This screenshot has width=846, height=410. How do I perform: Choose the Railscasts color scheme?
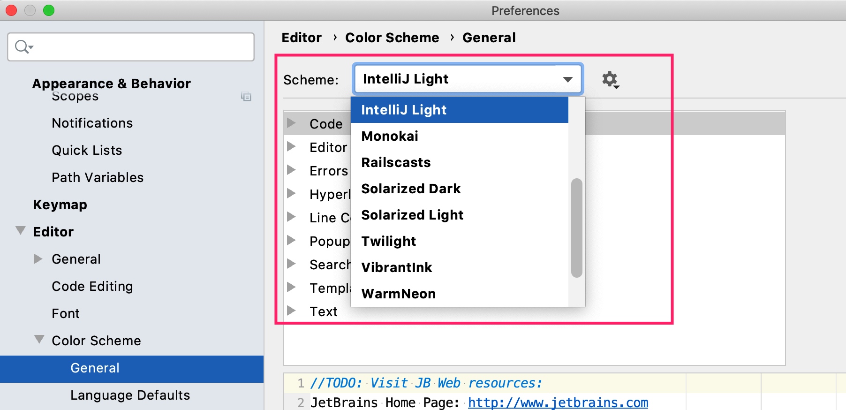[x=459, y=162]
